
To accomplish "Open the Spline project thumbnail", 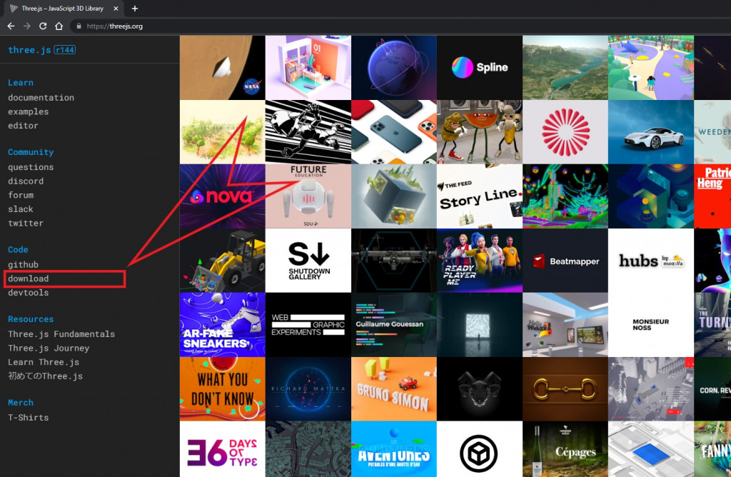I will [480, 68].
